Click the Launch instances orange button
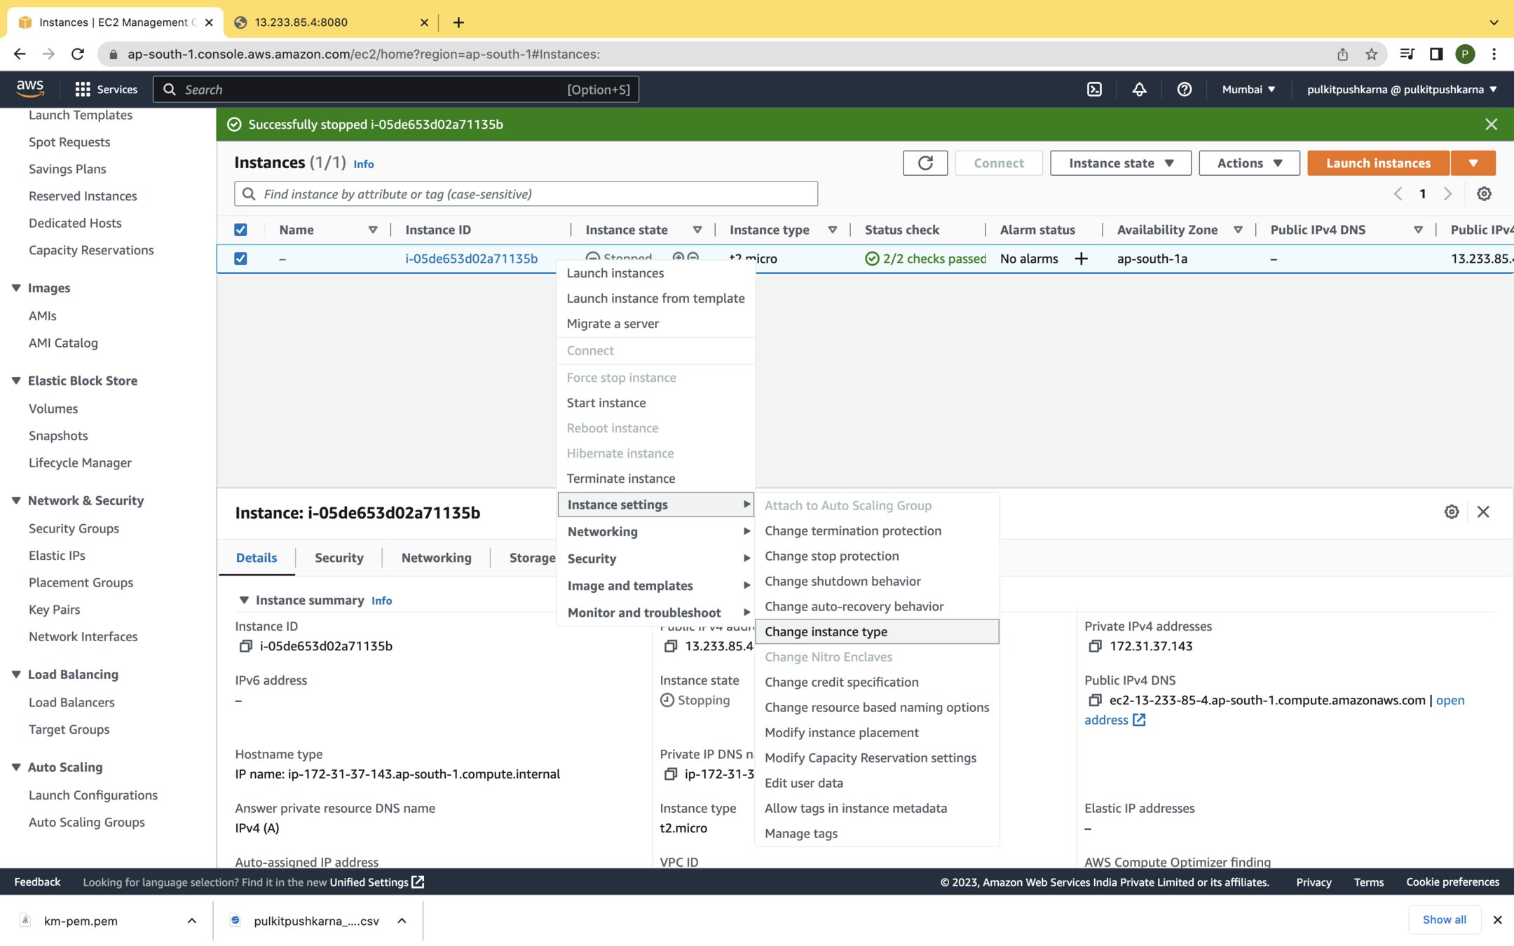1514x946 pixels. (1377, 163)
